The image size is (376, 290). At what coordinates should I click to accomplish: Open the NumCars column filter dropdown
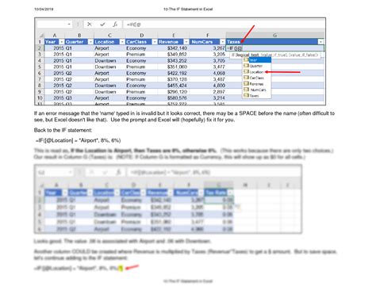tap(223, 42)
